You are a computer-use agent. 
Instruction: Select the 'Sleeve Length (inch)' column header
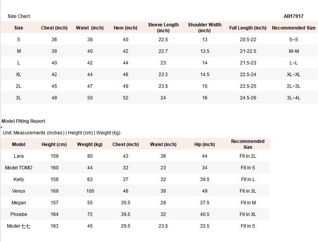163,28
